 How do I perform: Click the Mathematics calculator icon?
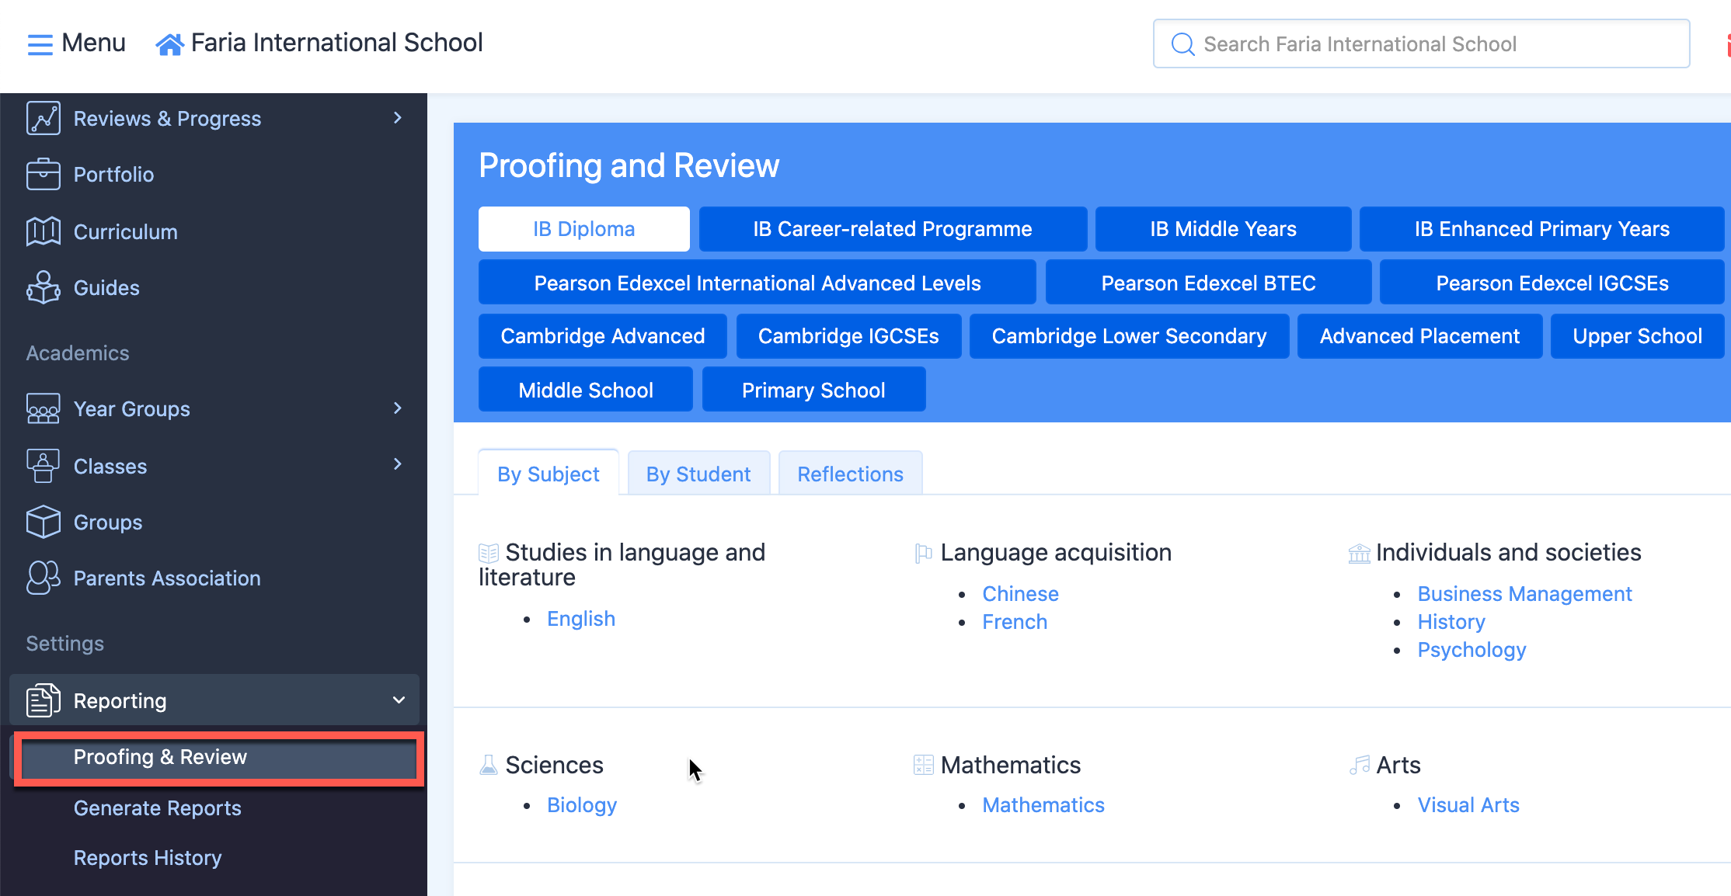[x=924, y=766]
